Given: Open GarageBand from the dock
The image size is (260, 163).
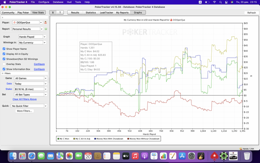Looking at the screenshot, I should [x=201, y=156].
